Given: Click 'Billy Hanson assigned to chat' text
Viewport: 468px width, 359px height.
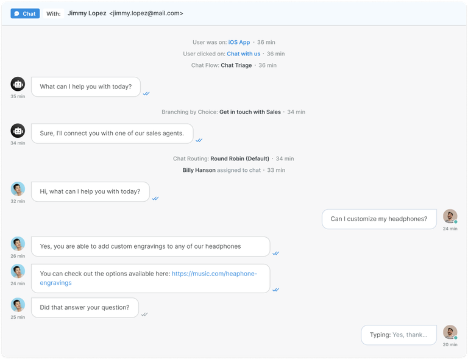Looking at the screenshot, I should (x=221, y=170).
